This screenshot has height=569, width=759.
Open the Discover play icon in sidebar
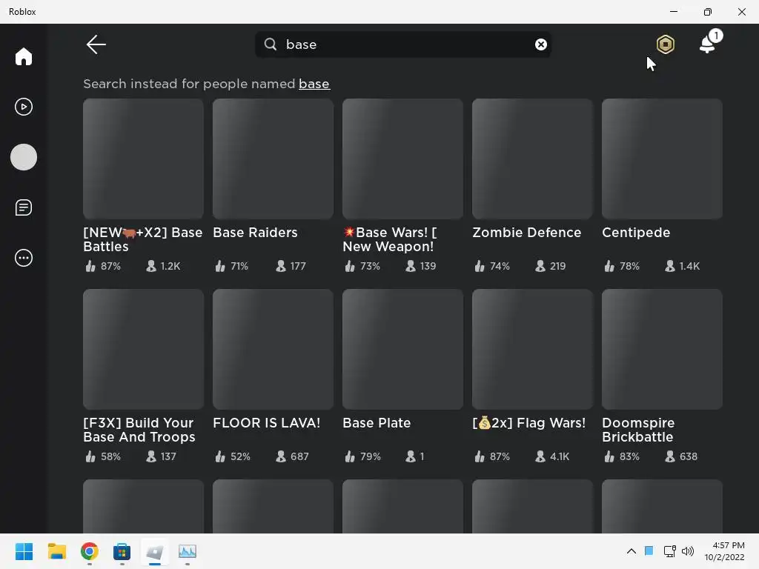click(23, 107)
